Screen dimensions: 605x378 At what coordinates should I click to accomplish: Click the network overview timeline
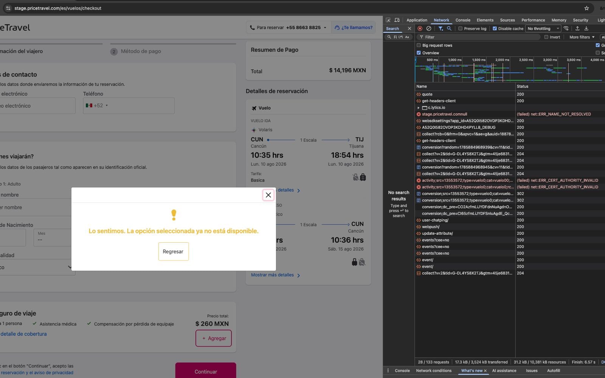[510, 70]
